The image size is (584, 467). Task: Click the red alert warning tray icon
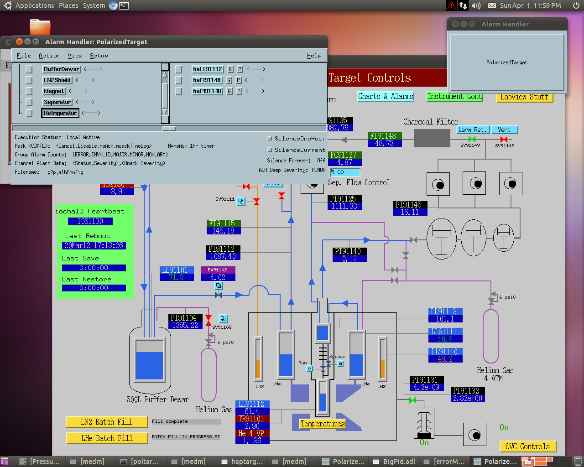click(451, 5)
